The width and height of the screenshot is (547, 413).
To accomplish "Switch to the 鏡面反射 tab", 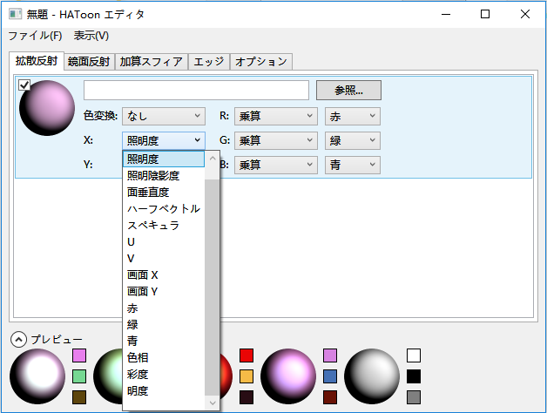I will point(89,62).
